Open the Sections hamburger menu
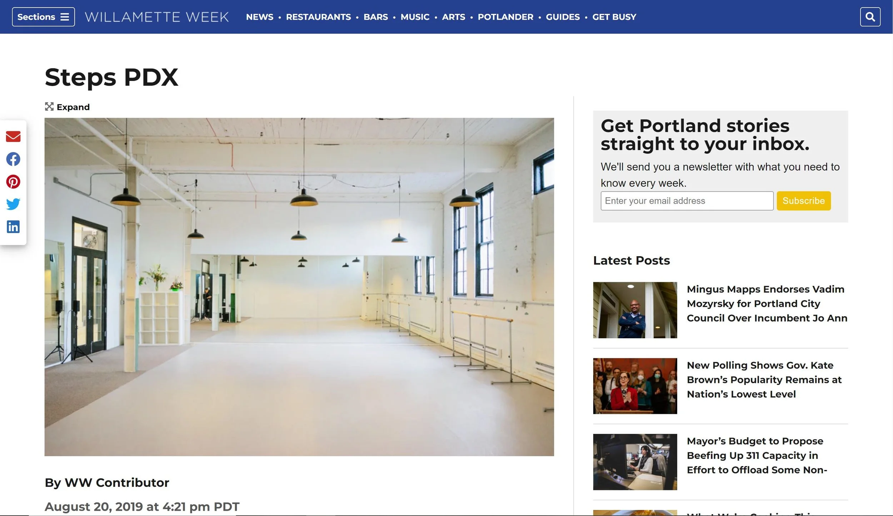The image size is (893, 516). [43, 17]
